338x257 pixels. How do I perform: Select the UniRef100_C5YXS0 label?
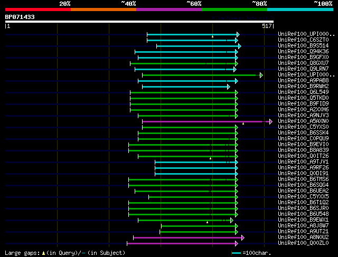[x=303, y=127]
